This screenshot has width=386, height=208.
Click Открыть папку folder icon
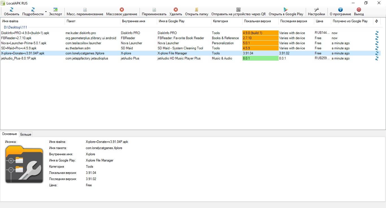pyautogui.click(x=197, y=10)
